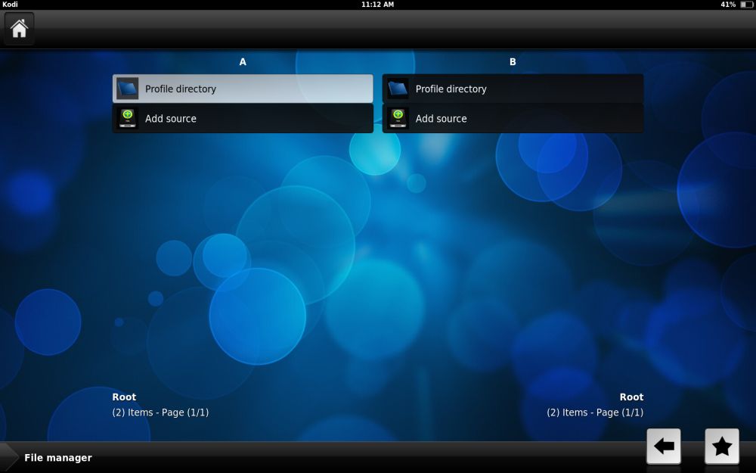Click the folder icon in panel B

[x=398, y=89]
